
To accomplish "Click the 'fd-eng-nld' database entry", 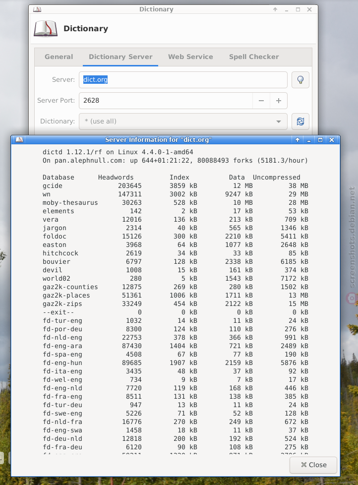I will (x=62, y=388).
